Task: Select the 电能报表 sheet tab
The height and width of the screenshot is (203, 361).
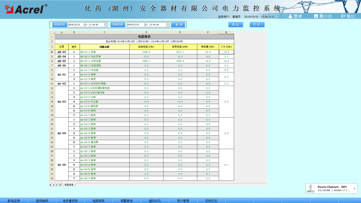Action: (69, 185)
